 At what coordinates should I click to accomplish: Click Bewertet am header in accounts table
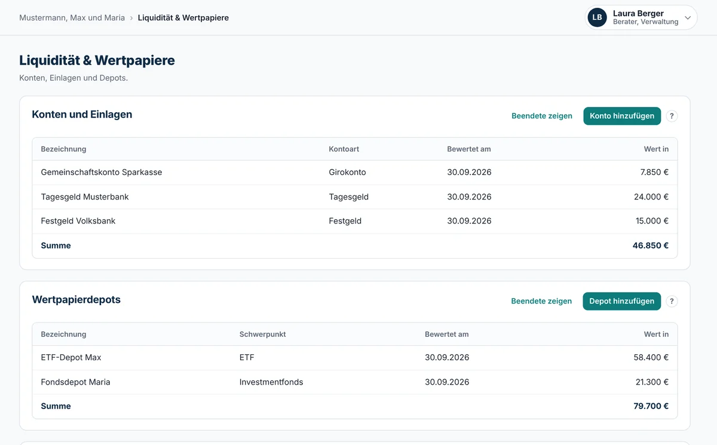pyautogui.click(x=469, y=149)
